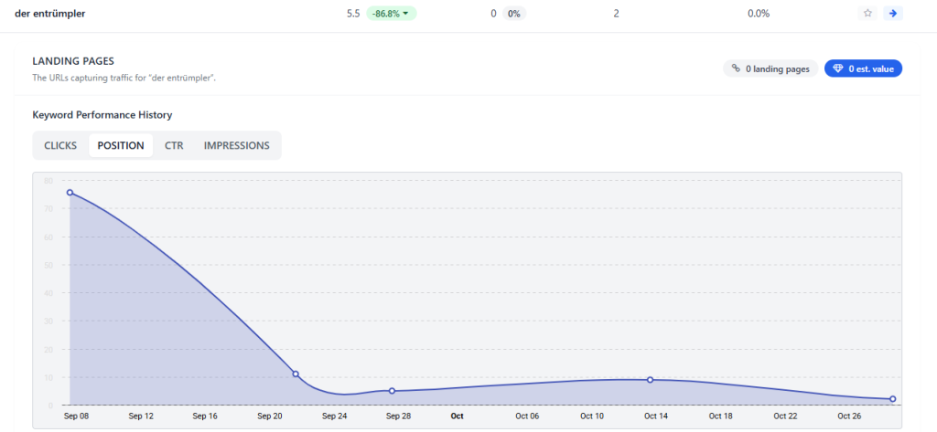Click the blue right-arrow button in keyword row
937x432 pixels.
pyautogui.click(x=893, y=14)
